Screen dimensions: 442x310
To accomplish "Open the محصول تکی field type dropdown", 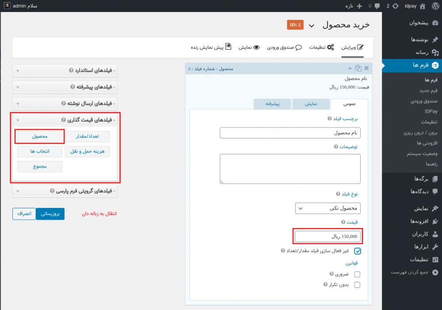I will click(x=328, y=208).
